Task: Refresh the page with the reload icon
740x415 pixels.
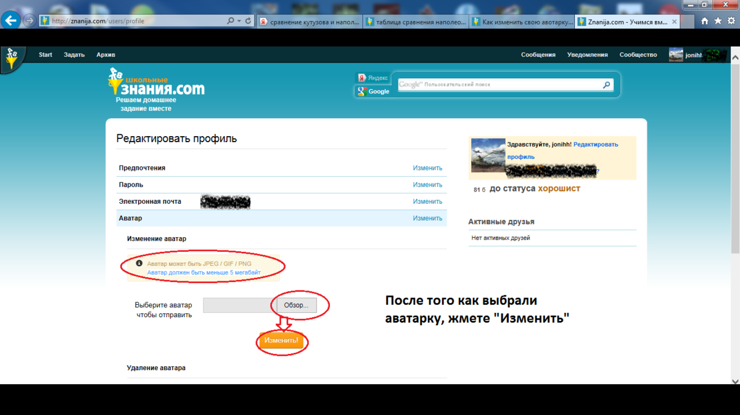Action: coord(248,20)
